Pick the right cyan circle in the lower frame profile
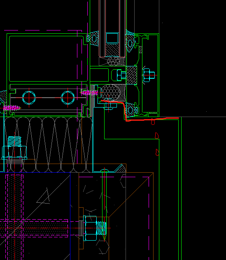Image resolution: width=226 pixels, height=260 pixels. tap(68, 98)
